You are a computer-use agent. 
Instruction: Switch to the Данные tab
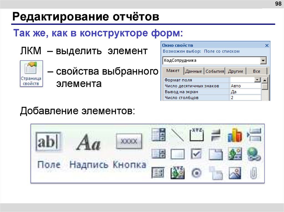[x=193, y=71]
